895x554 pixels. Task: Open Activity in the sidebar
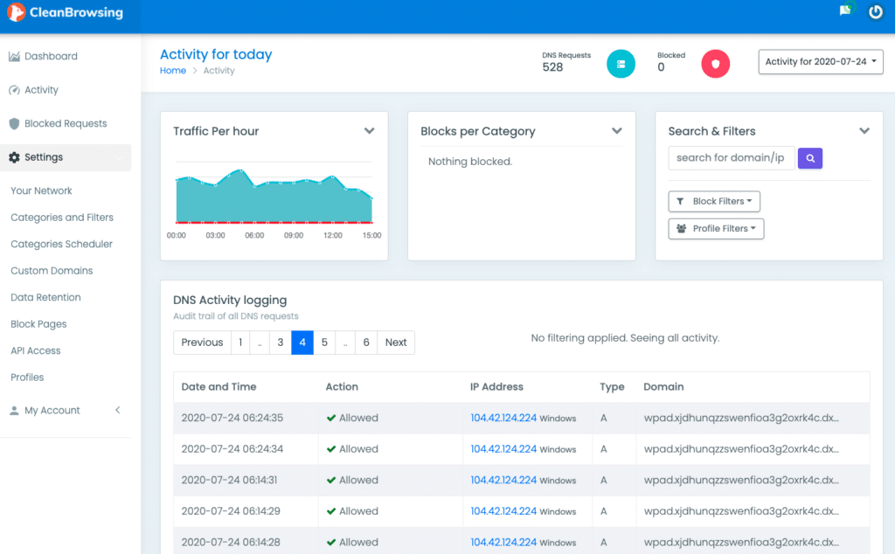point(41,90)
